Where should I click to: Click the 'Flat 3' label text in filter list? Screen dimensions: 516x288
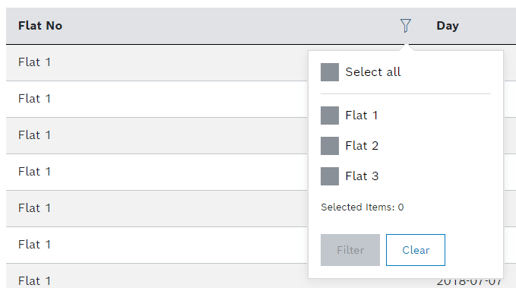(x=362, y=176)
